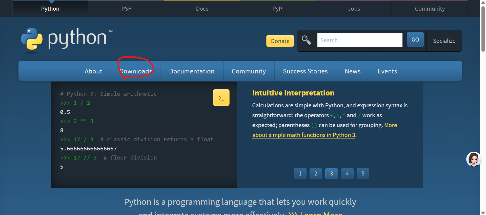Open the Events navigation menu

coord(387,71)
